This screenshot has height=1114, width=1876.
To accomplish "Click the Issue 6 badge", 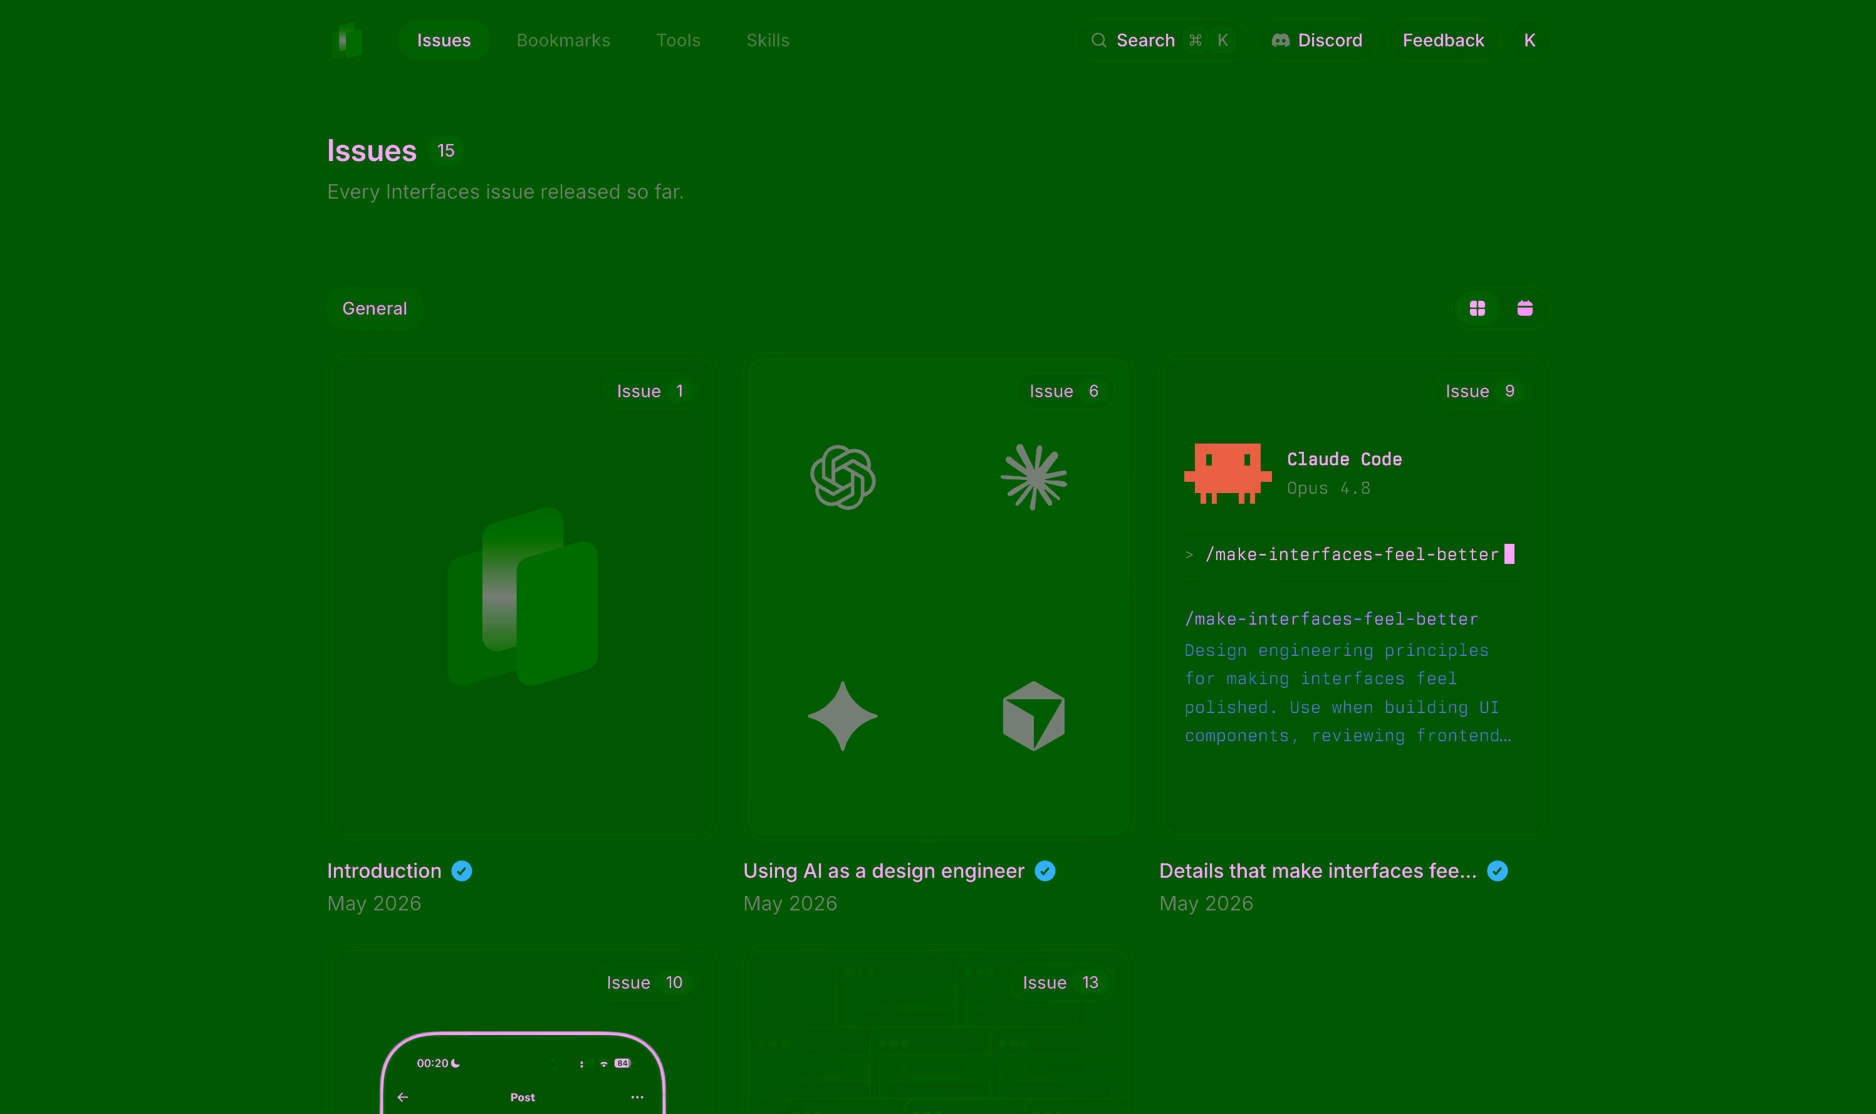I will tap(1064, 391).
